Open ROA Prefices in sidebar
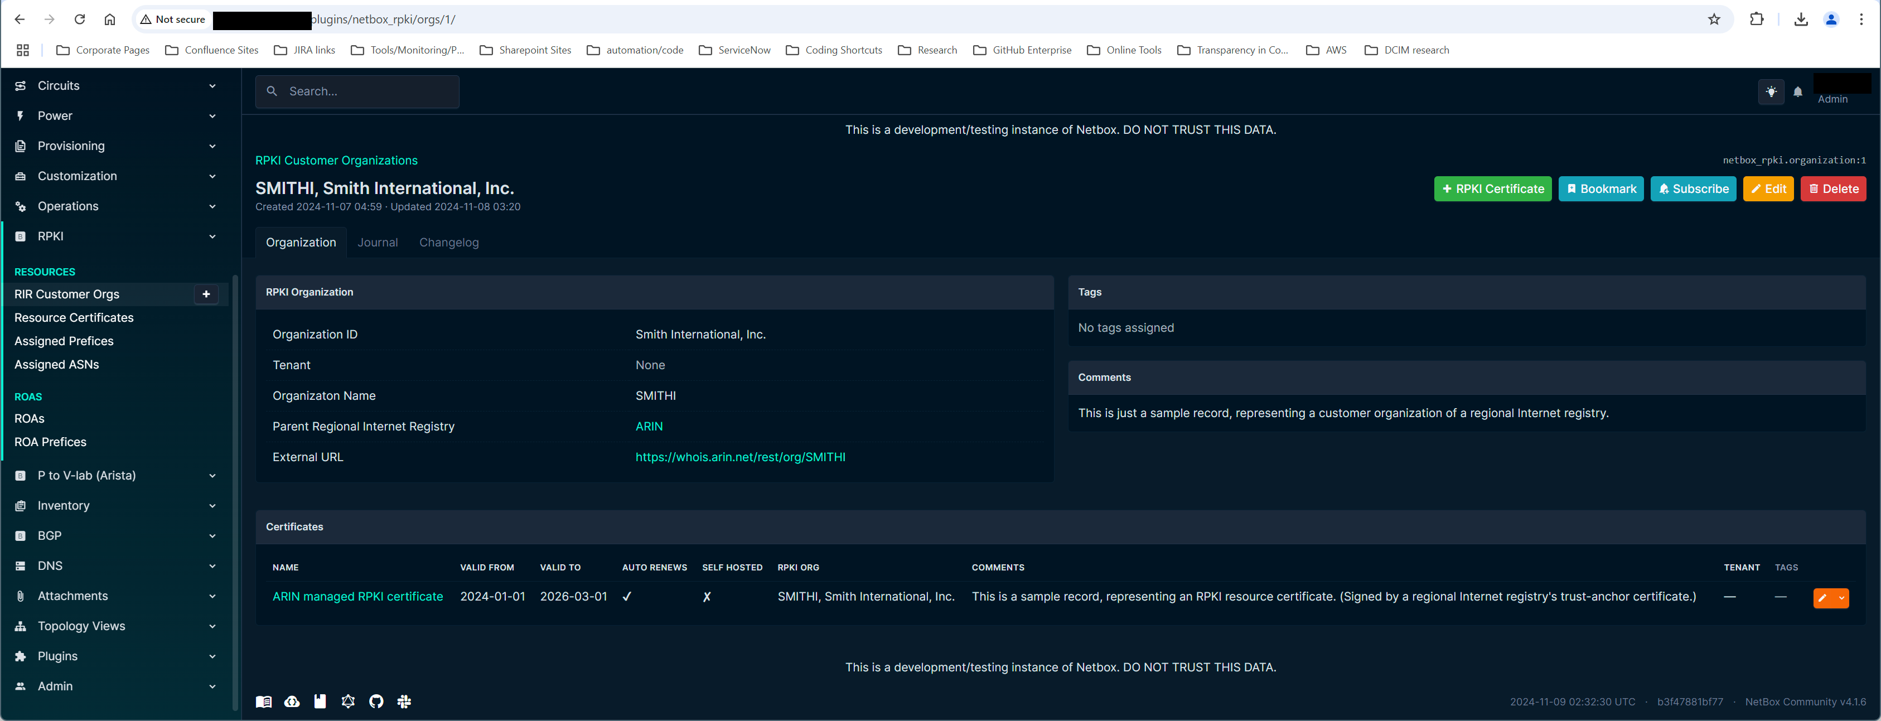Viewport: 1881px width, 721px height. [50, 442]
